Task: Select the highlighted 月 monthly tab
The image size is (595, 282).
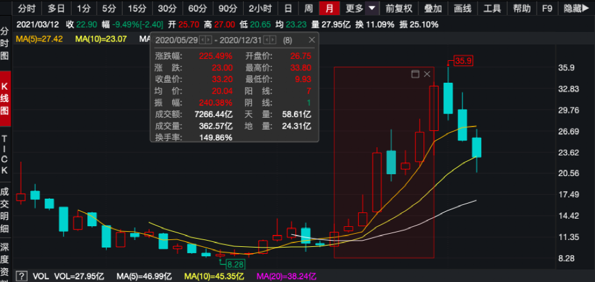Action: click(329, 8)
